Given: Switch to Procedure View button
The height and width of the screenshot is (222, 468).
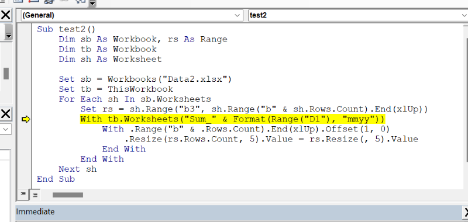Looking at the screenshot, I should (23, 195).
